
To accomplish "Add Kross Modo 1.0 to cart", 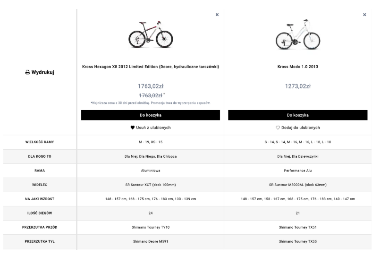I will (x=297, y=115).
